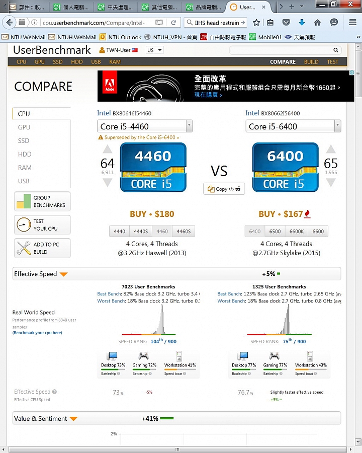Select 6600K model button
The width and height of the screenshot is (362, 453).
click(x=297, y=232)
